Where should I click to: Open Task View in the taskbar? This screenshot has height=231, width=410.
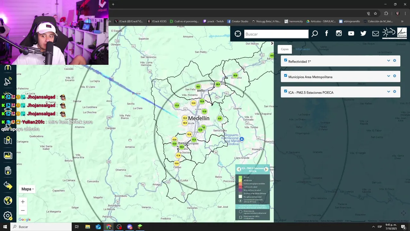[77, 227]
